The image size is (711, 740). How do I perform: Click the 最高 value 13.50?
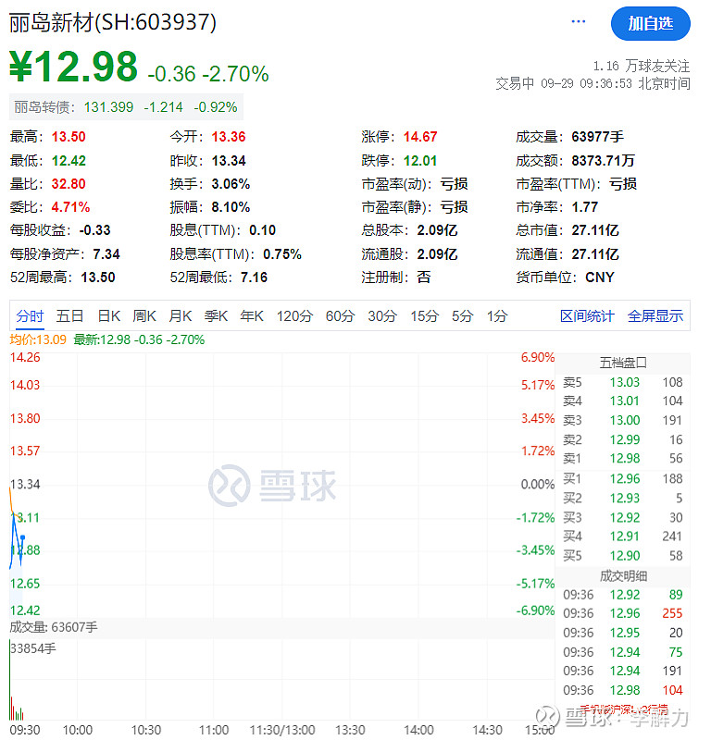tap(69, 137)
